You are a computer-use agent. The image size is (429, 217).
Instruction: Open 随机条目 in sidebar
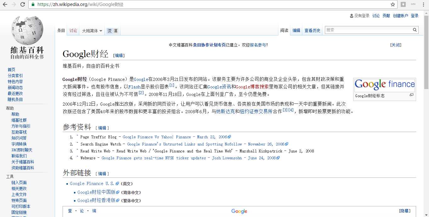tap(15, 99)
